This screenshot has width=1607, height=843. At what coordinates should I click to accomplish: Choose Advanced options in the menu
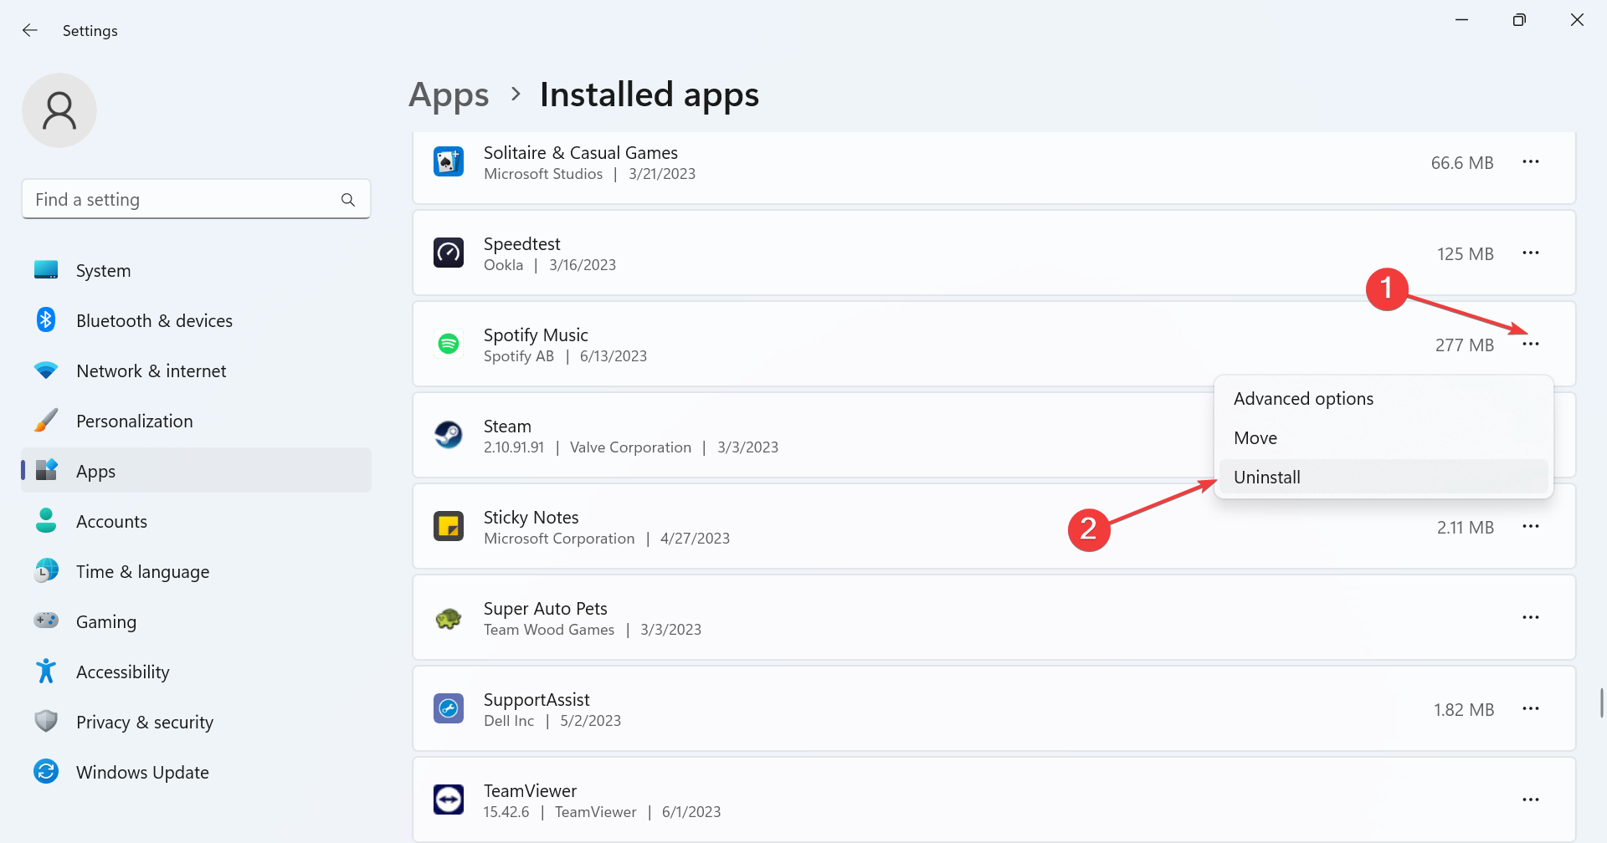[1303, 399]
